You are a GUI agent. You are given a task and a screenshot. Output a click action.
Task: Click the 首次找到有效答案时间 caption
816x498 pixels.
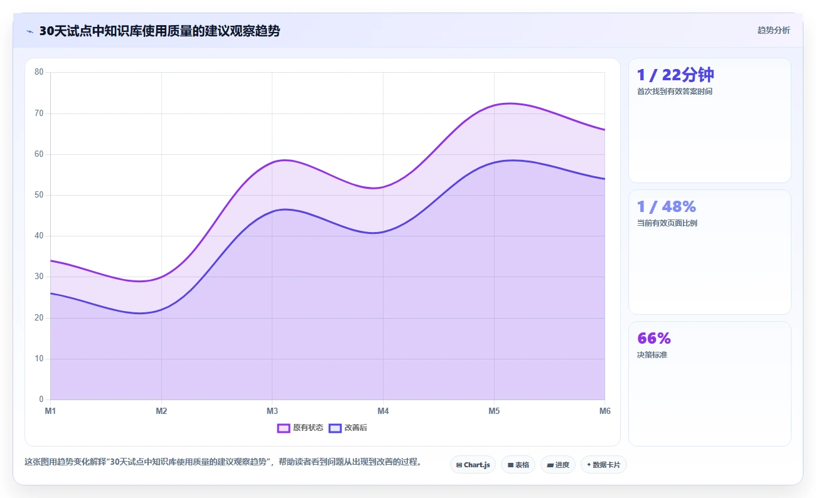[x=674, y=92]
